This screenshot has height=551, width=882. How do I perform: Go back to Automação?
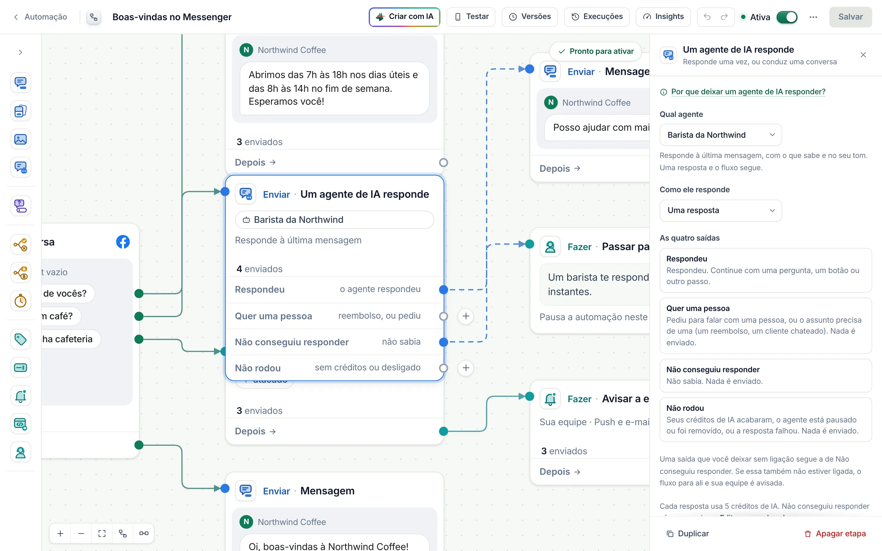pos(40,17)
